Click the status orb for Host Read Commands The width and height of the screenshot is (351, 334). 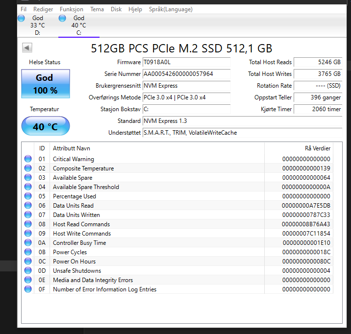point(28,224)
